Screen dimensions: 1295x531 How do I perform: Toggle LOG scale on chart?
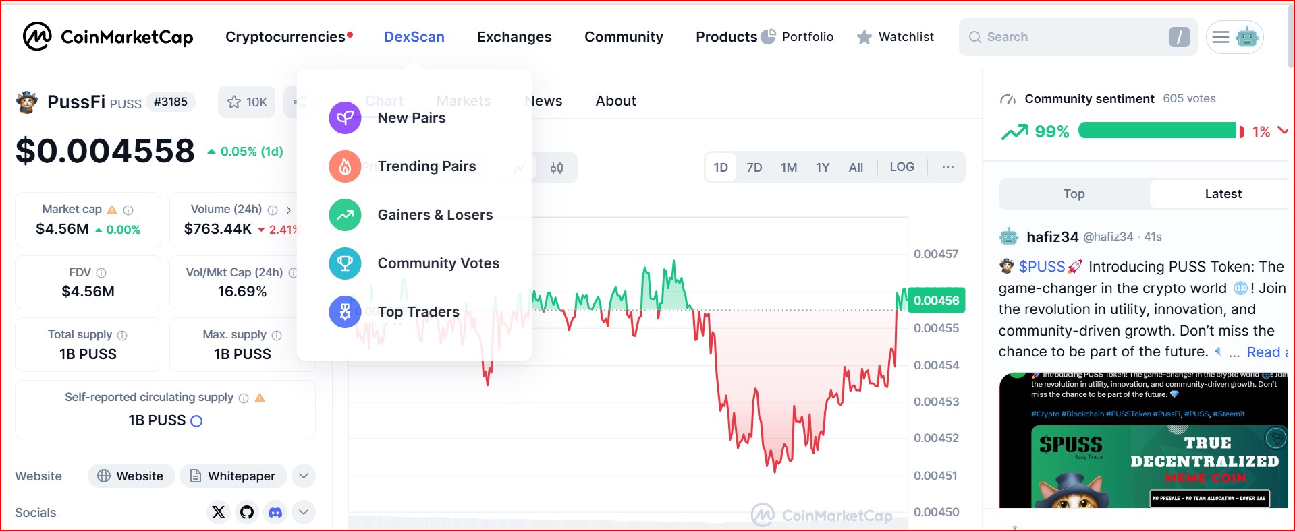902,167
